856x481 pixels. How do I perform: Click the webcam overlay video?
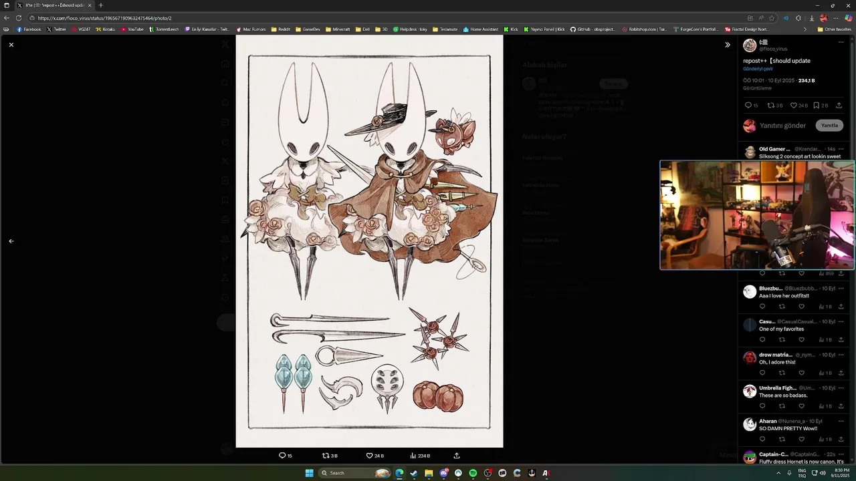coord(757,215)
